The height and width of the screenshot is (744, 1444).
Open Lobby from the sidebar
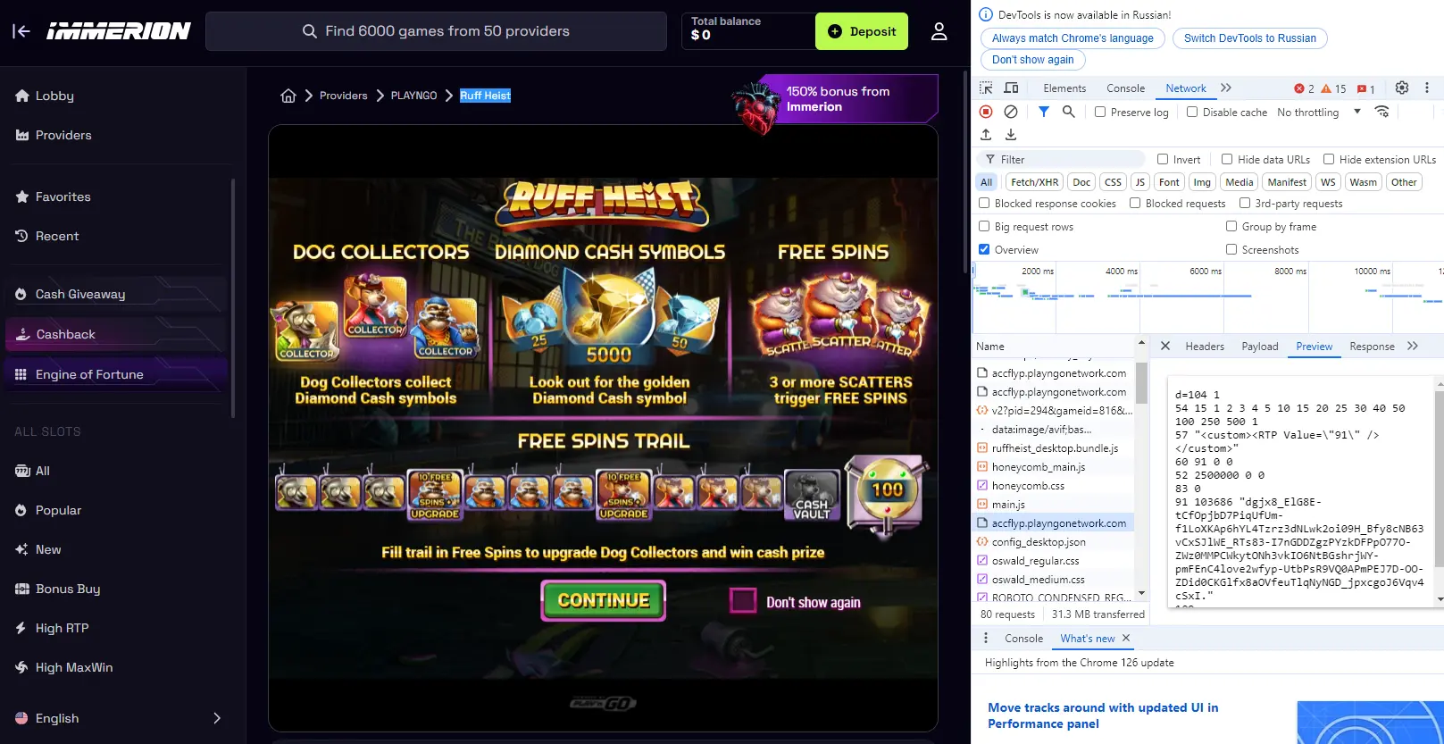[x=54, y=96]
